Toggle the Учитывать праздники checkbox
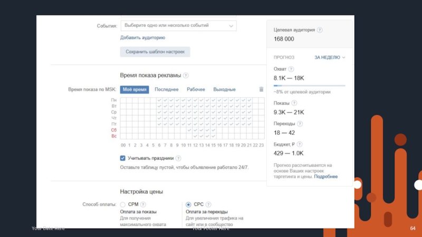 (x=123, y=158)
